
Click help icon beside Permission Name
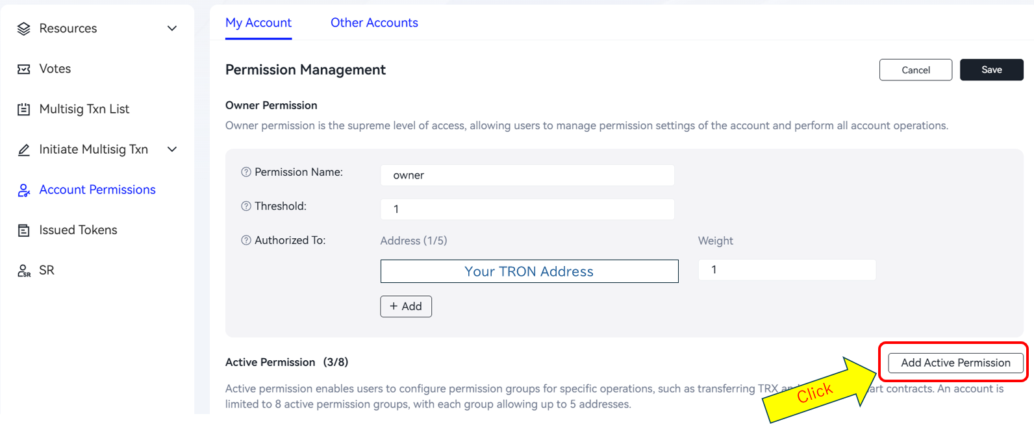coord(246,172)
